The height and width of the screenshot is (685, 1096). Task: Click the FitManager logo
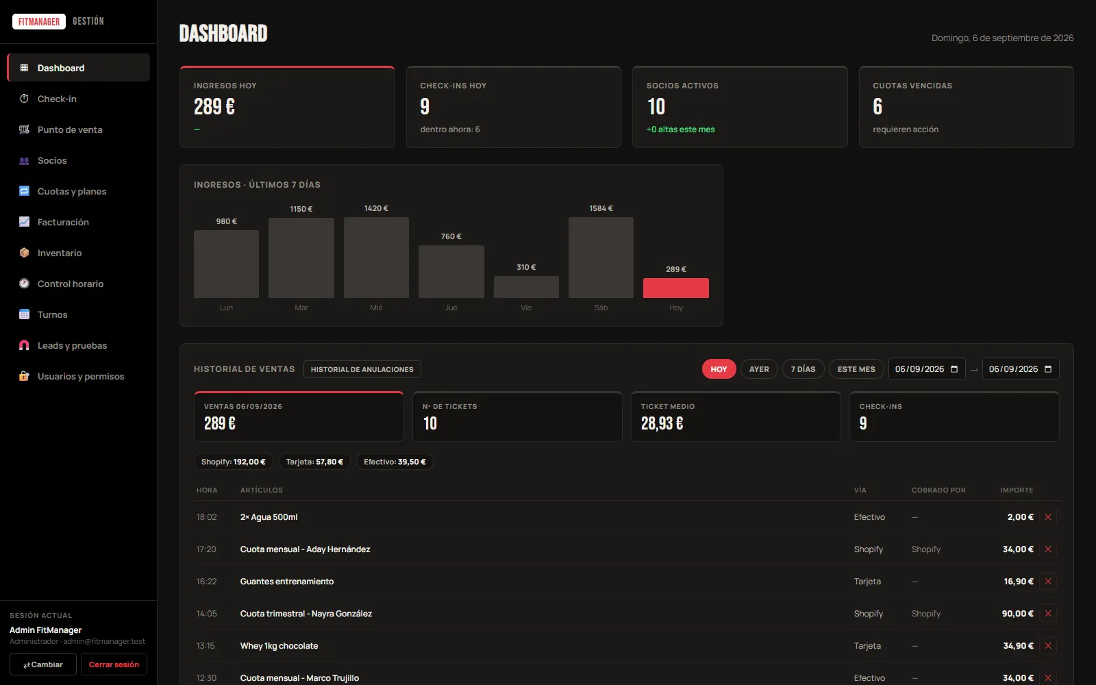[39, 21]
